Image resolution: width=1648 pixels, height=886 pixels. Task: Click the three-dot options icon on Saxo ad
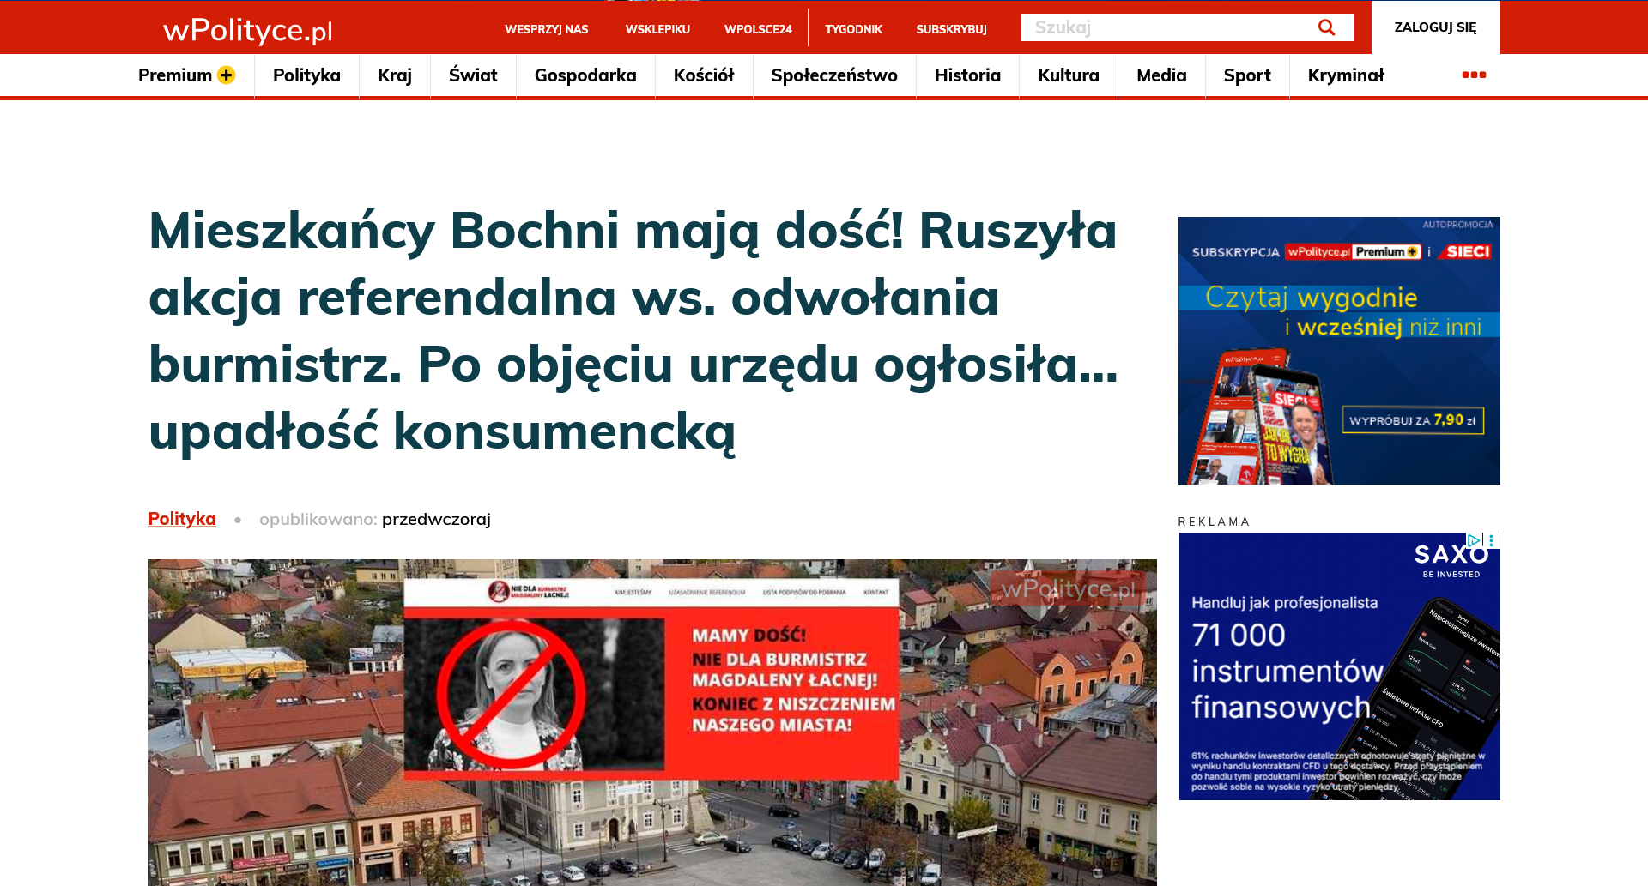point(1492,539)
